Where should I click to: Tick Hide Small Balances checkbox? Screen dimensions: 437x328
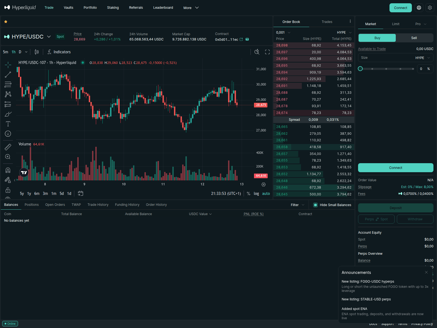[315, 205]
